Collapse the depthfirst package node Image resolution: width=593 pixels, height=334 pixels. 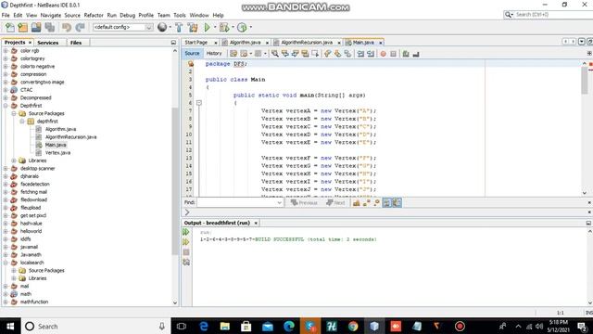tap(22, 122)
